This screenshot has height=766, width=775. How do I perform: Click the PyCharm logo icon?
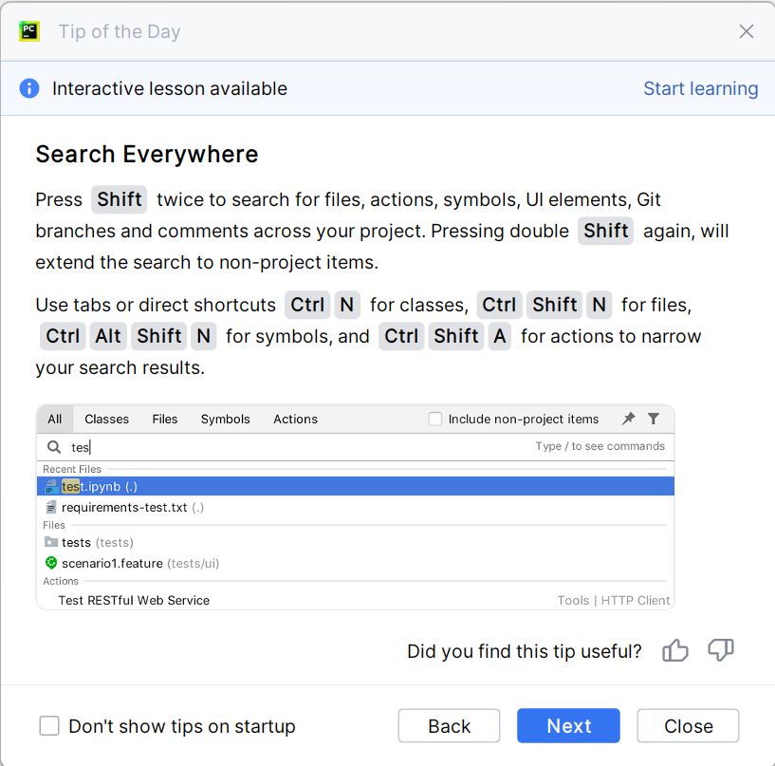click(29, 31)
